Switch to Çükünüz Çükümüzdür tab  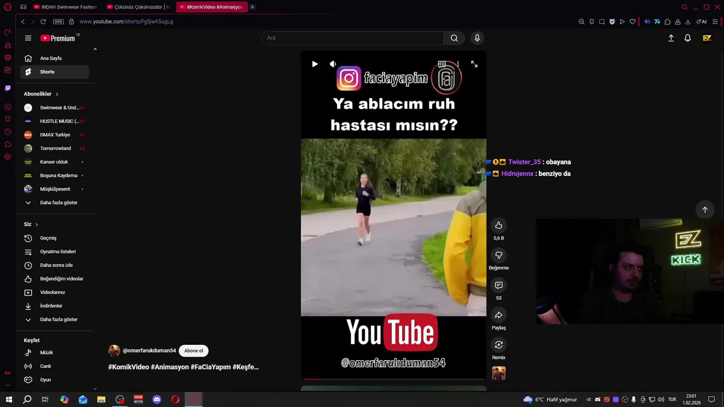[139, 7]
